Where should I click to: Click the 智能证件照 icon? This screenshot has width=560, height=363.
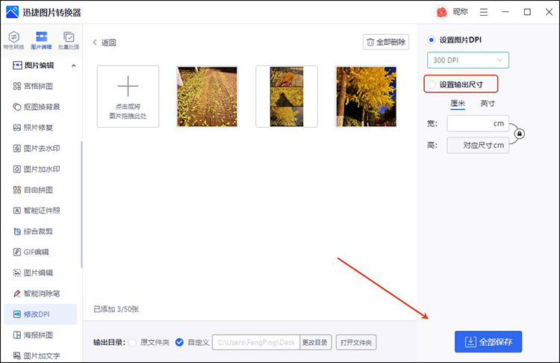pyautogui.click(x=16, y=211)
